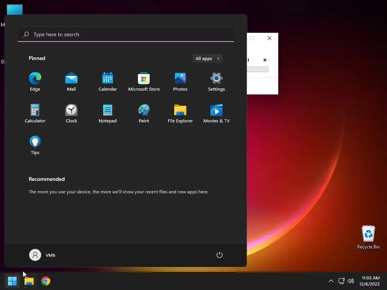Open the Paint app
Image resolution: width=387 pixels, height=290 pixels.
[144, 113]
